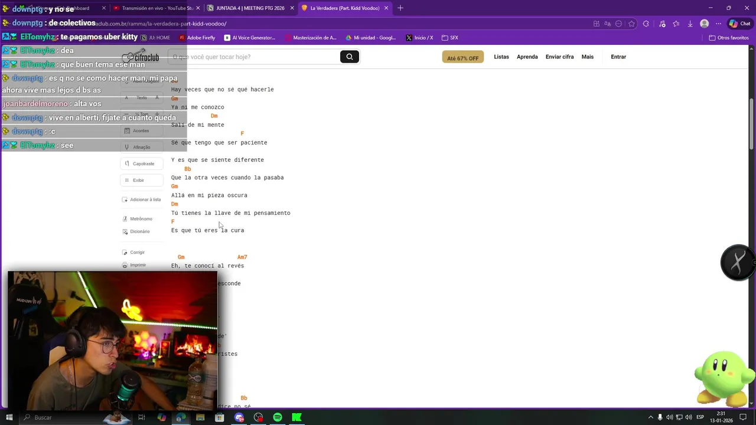This screenshot has height=425, width=756.
Task: Open the Acordes chord panel
Action: pos(141,130)
